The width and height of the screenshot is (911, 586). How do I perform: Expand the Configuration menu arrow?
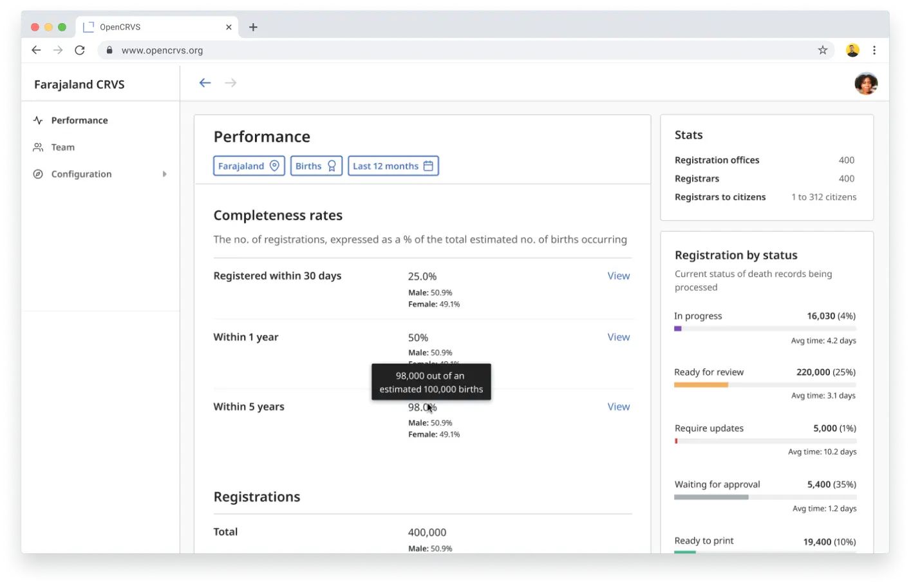[x=165, y=175]
